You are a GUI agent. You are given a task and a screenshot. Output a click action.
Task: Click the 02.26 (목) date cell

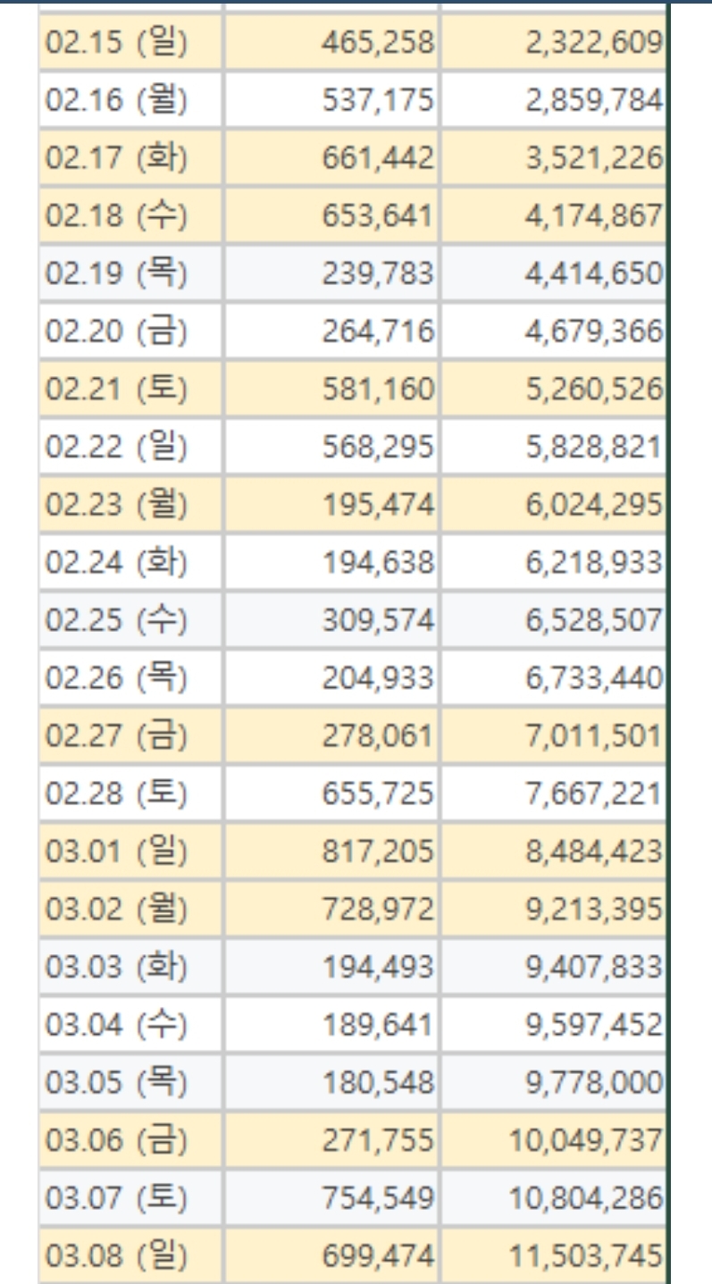click(x=116, y=679)
